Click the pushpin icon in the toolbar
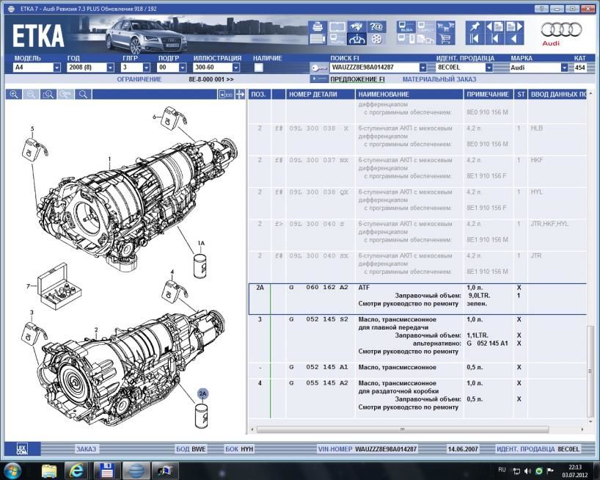Viewport: 600px width, 480px height. [x=475, y=26]
